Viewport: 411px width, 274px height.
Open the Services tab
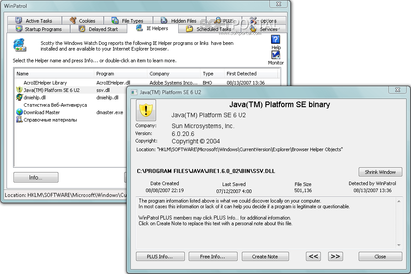point(265,29)
